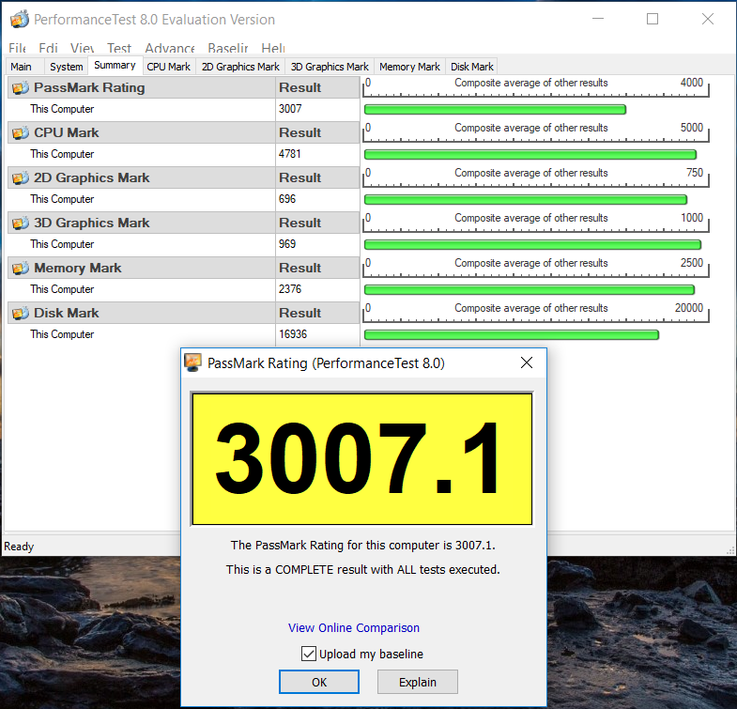Click the 2D Graphics Mark green result bar
The width and height of the screenshot is (737, 709).
pyautogui.click(x=526, y=200)
